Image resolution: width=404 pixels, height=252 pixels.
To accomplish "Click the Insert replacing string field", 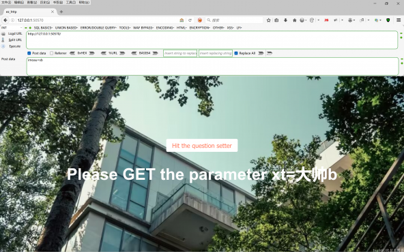I will [x=216, y=53].
